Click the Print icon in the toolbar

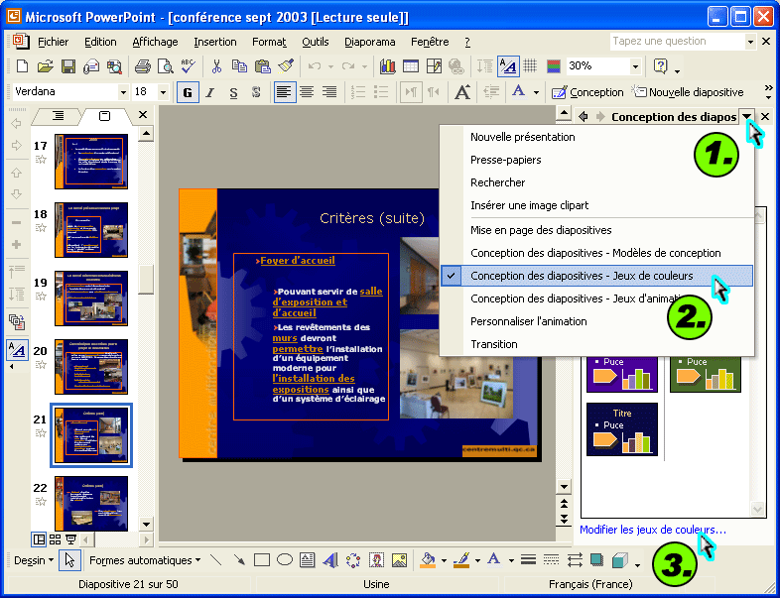pos(142,66)
